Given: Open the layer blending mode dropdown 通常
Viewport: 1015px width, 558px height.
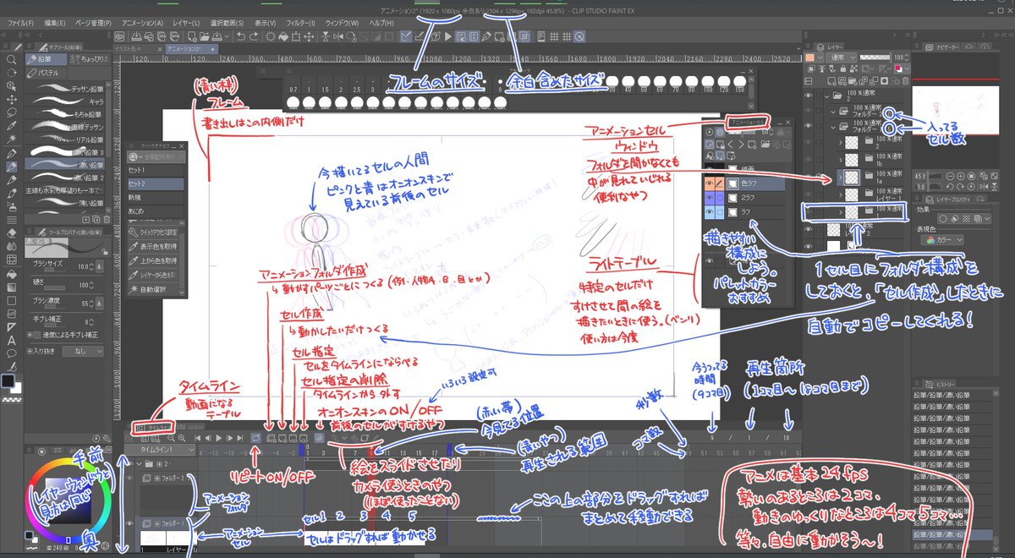Looking at the screenshot, I should coord(843,57).
